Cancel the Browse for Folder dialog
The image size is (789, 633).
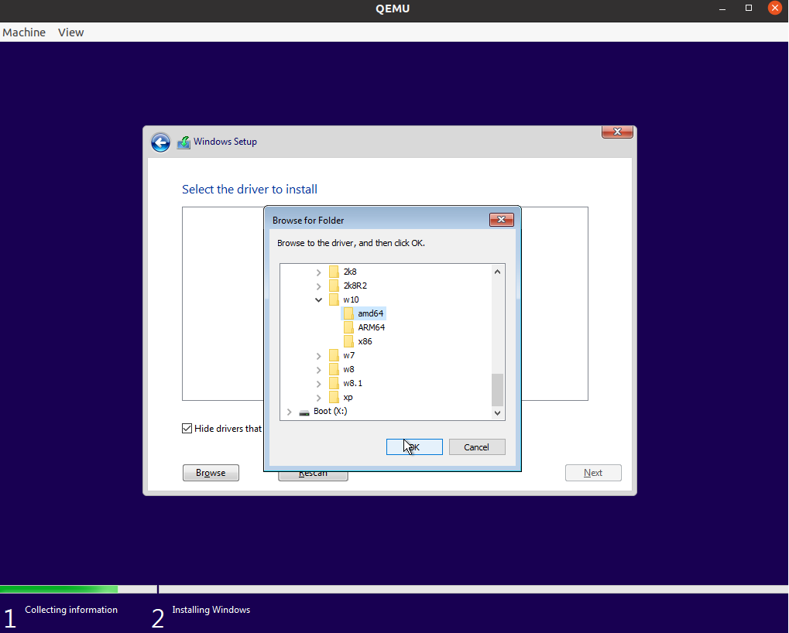pyautogui.click(x=477, y=447)
